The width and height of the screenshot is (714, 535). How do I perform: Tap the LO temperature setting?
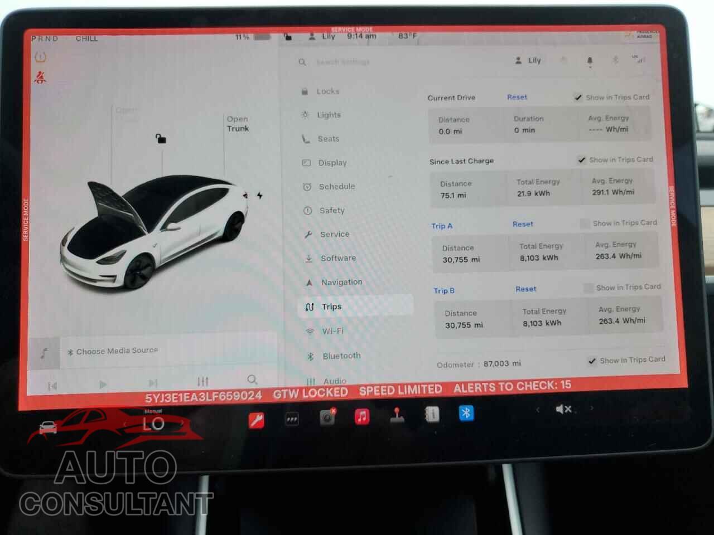[x=153, y=424]
